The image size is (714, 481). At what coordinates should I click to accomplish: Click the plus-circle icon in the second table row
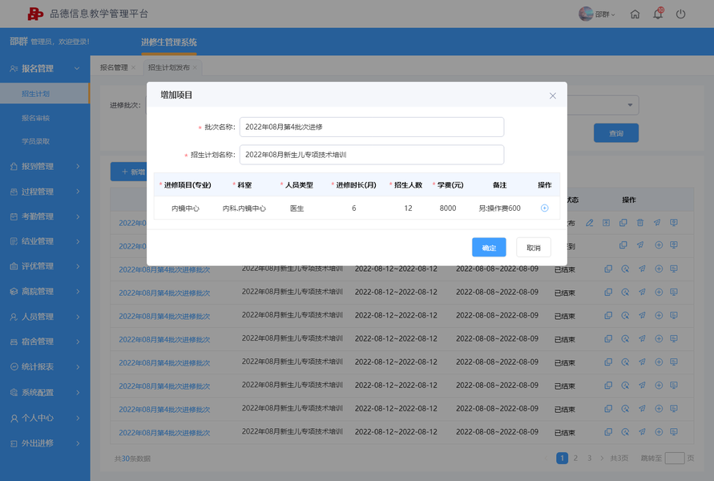(659, 245)
